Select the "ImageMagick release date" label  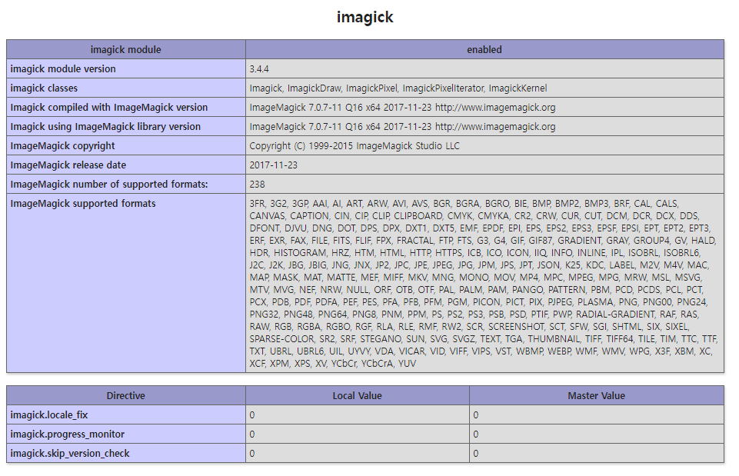click(68, 165)
